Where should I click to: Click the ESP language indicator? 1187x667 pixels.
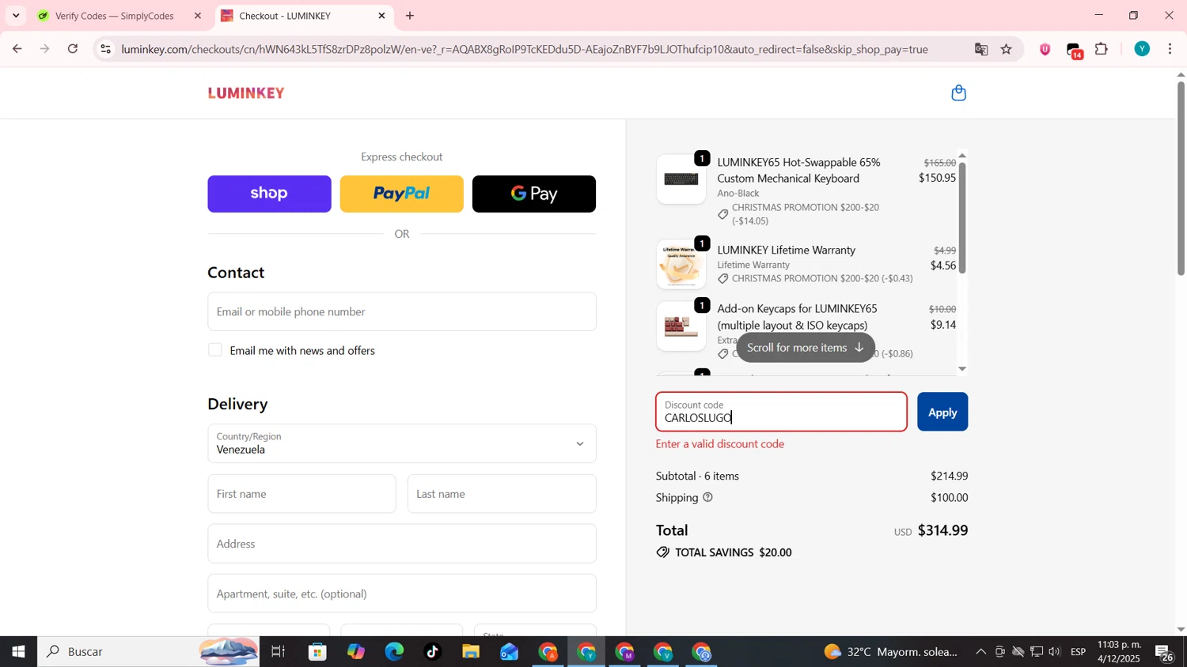(1079, 652)
